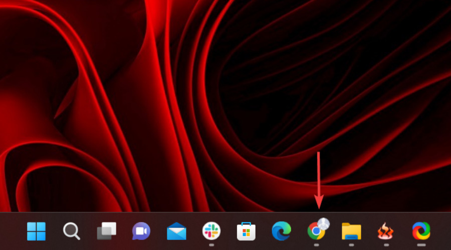Image resolution: width=451 pixels, height=250 pixels.
Task: Launch Microsoft Edge from taskbar
Action: click(x=281, y=231)
